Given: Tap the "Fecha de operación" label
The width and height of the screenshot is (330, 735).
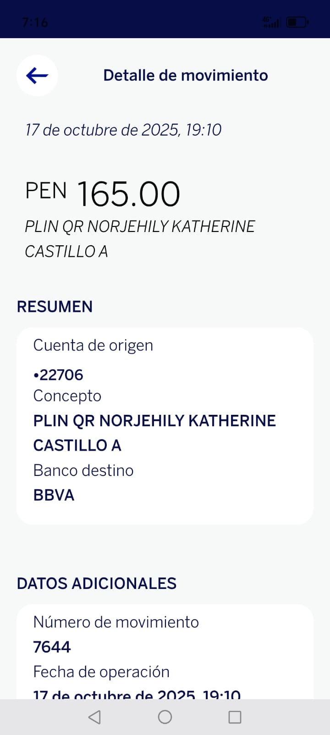Looking at the screenshot, I should 101,672.
